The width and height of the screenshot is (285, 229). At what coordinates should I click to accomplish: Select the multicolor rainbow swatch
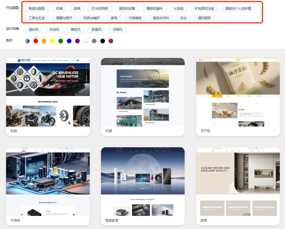point(27,41)
